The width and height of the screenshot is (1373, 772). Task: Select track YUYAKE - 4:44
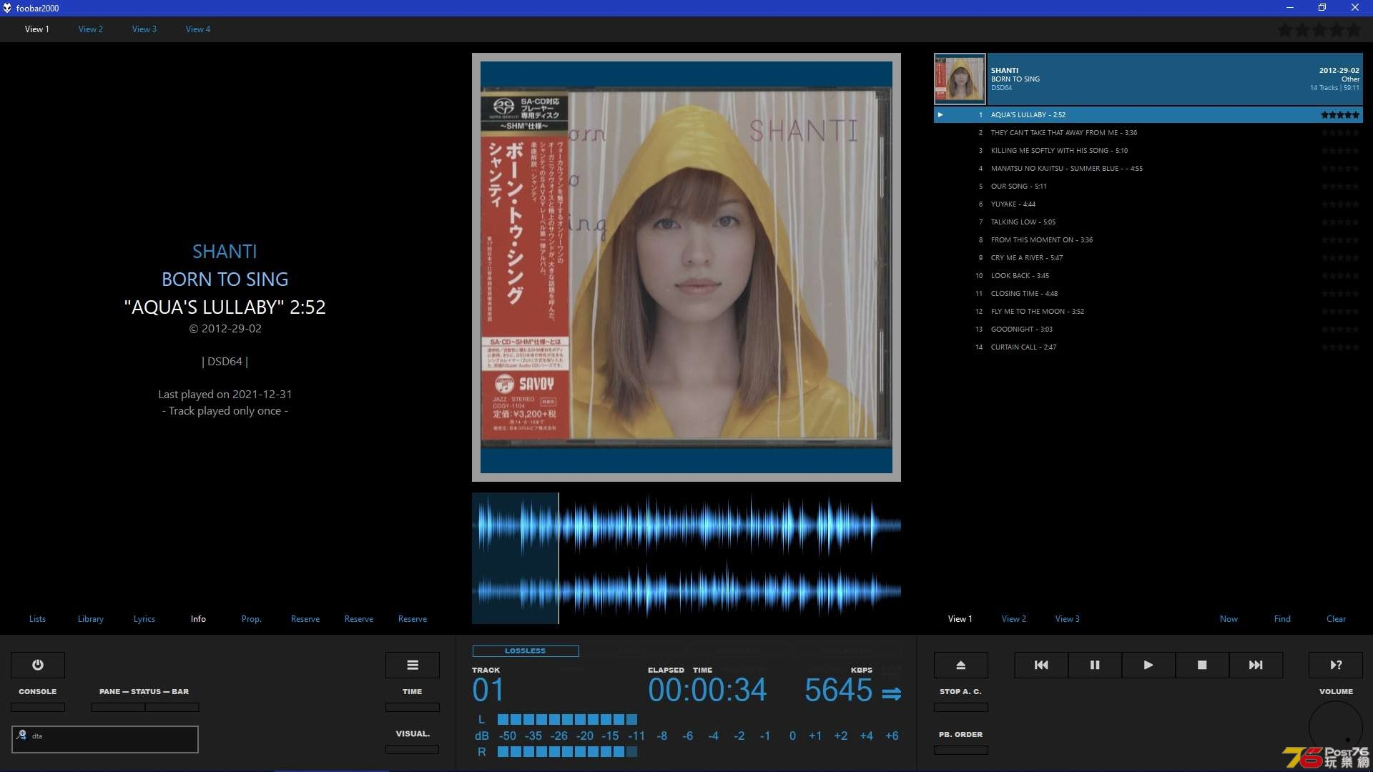(1148, 204)
